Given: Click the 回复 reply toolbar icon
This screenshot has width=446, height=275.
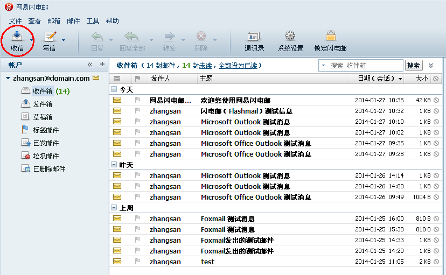Looking at the screenshot, I should coord(97,37).
